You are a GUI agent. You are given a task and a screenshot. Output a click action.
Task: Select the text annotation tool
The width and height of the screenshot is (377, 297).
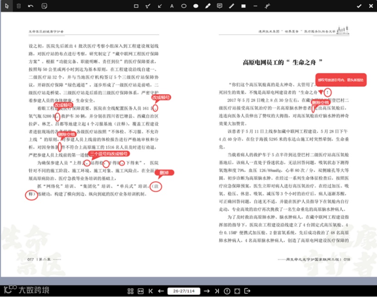[171, 6]
